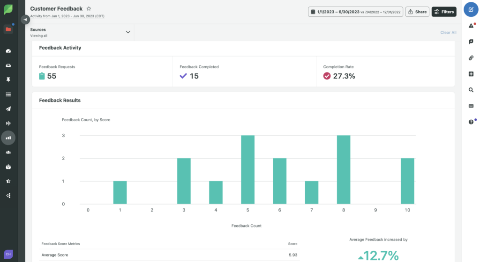Open the date range picker 1/1/2023 – 6/30/2023
Viewport: 480px width, 262px height.
click(355, 12)
